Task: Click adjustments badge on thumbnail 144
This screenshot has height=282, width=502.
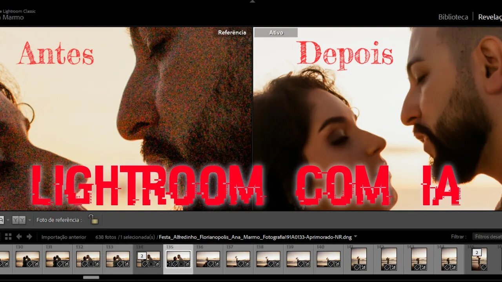Action: coord(453,267)
